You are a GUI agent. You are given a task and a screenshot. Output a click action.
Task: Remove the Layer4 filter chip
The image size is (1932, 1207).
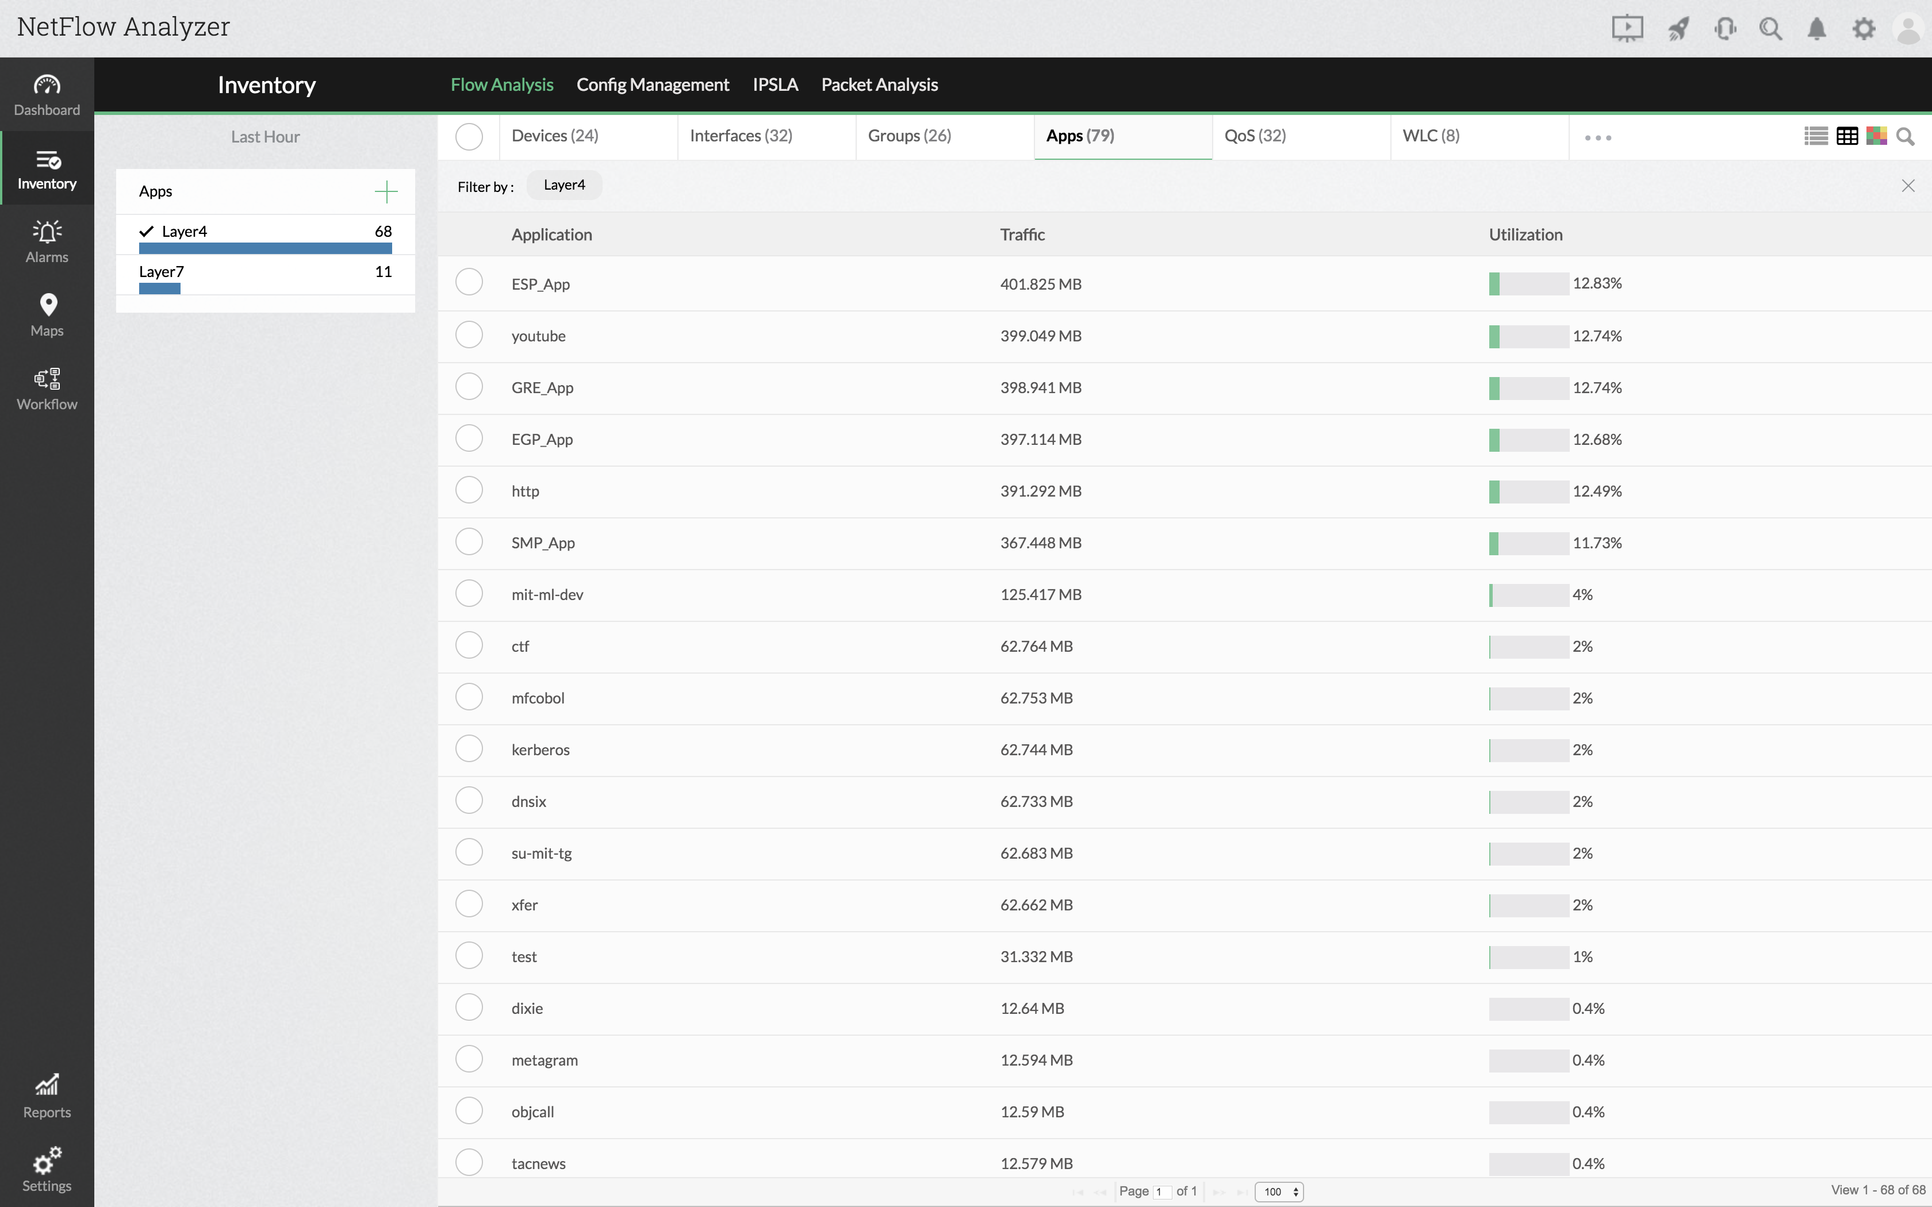pos(1908,185)
